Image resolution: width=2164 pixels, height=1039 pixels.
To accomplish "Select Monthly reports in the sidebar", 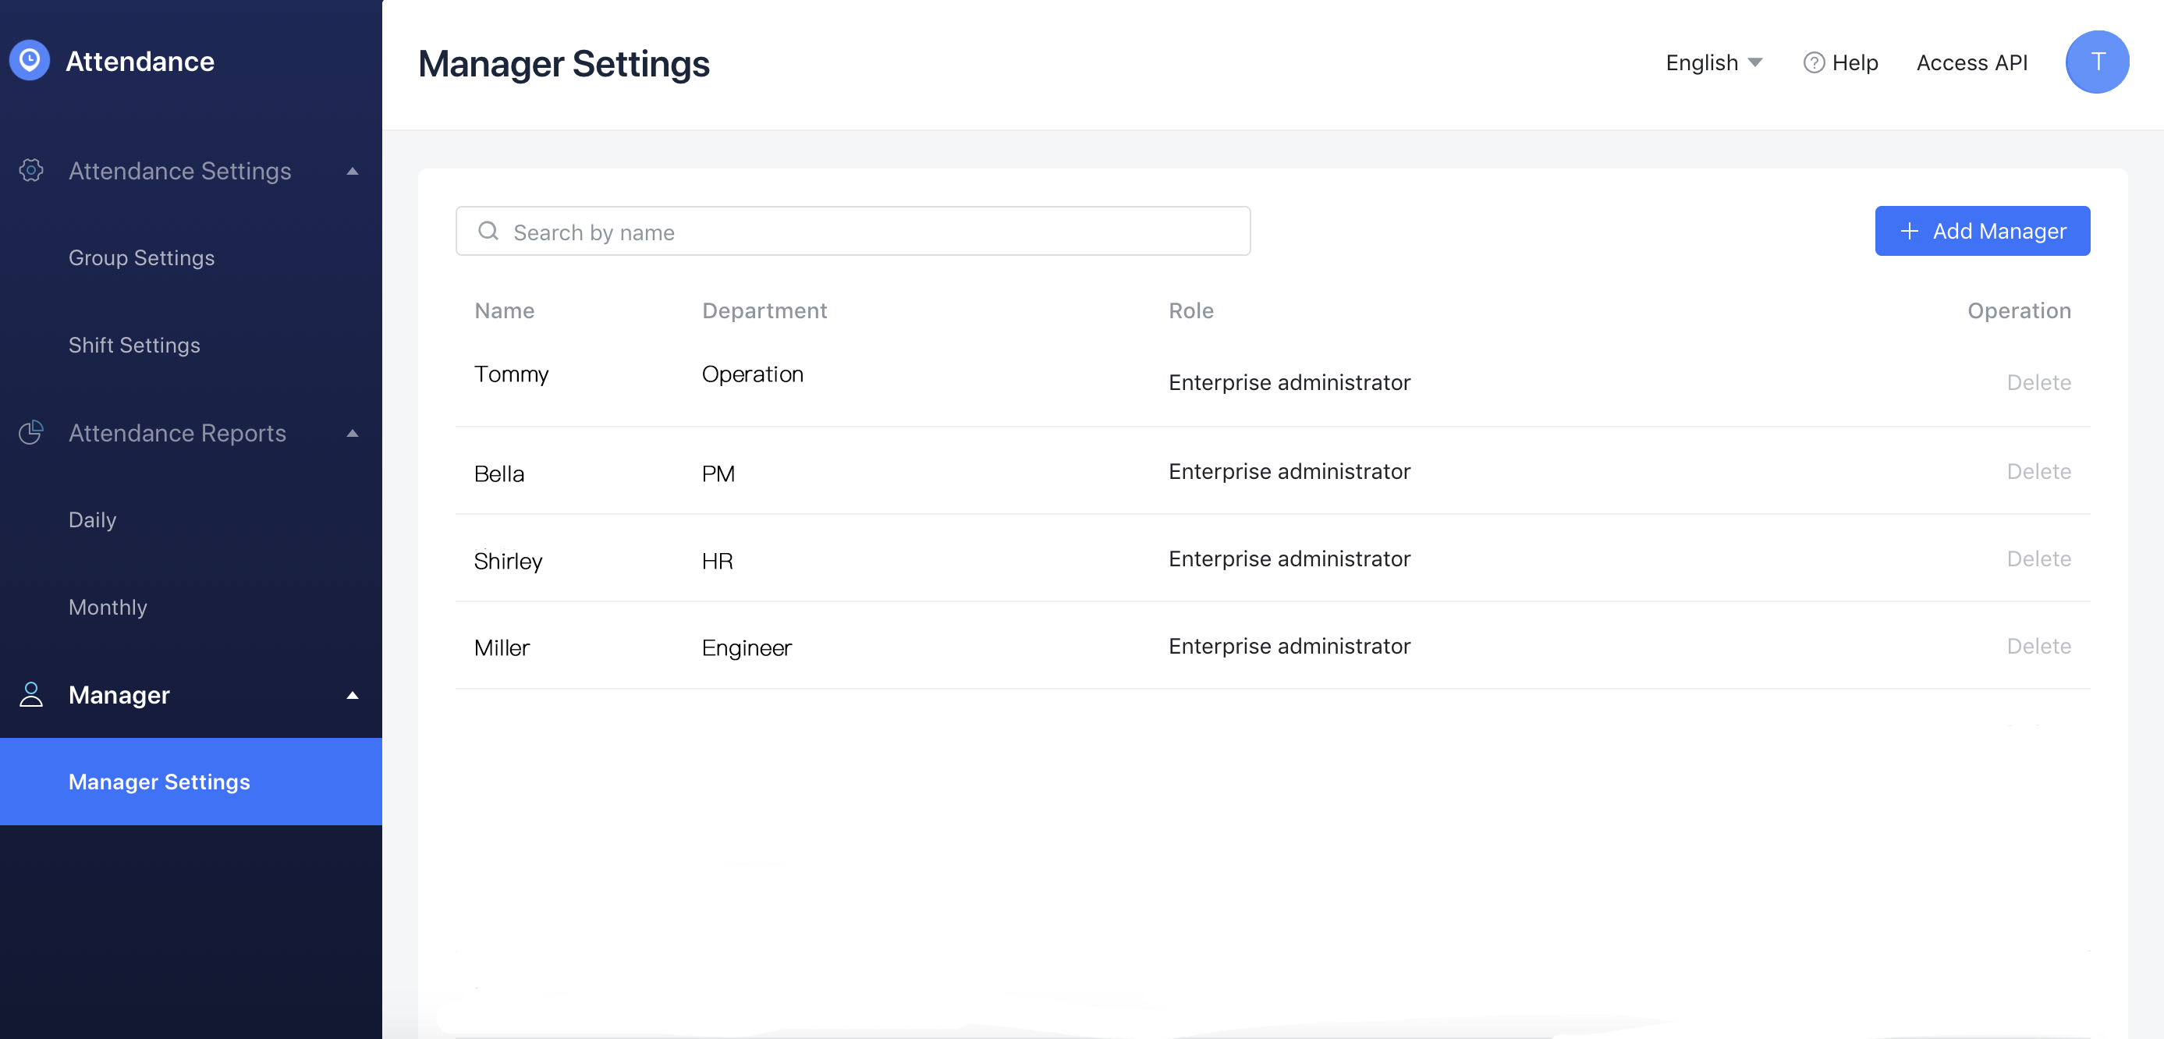I will pyautogui.click(x=108, y=608).
